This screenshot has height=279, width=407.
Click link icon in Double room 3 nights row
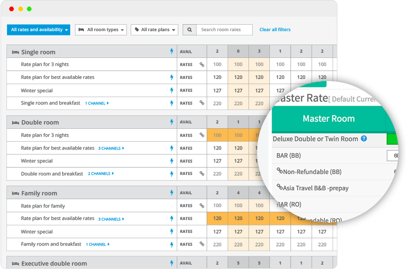(202, 135)
